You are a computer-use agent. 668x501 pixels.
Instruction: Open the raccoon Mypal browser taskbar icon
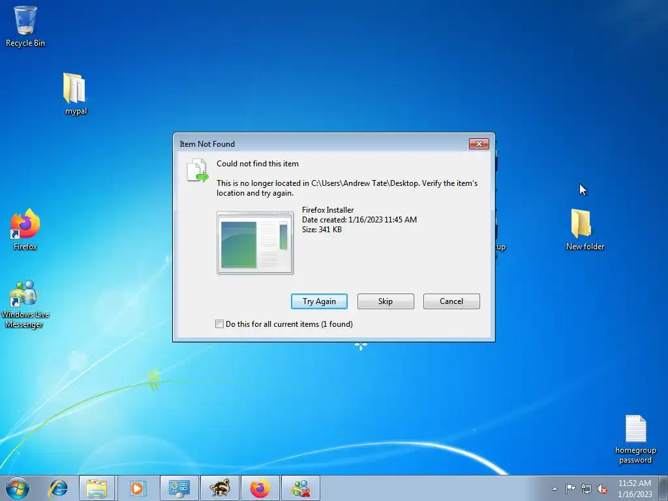coord(220,488)
